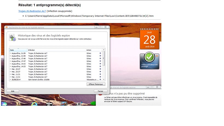Open info icon for second Aujourd'hui, 21:59 entry
Viewport: 224px width, 126px height.
coord(100,56)
